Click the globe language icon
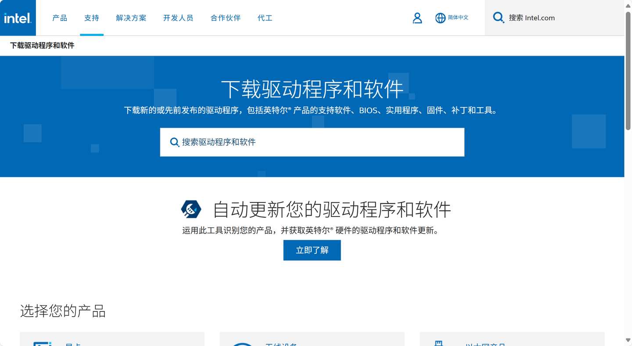 pyautogui.click(x=440, y=18)
